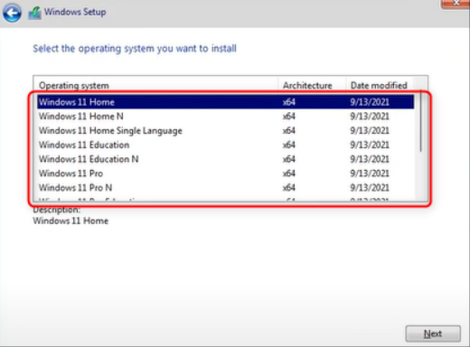Viewport: 470px width, 347px height.
Task: Go back using the blue arrow button
Action: (12, 13)
